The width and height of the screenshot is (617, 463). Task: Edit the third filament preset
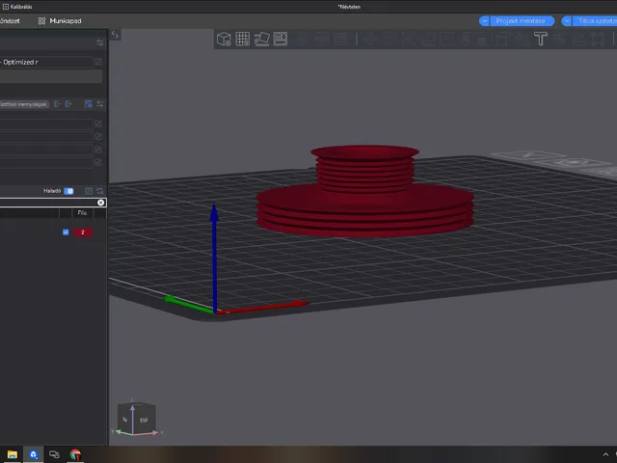pos(98,150)
